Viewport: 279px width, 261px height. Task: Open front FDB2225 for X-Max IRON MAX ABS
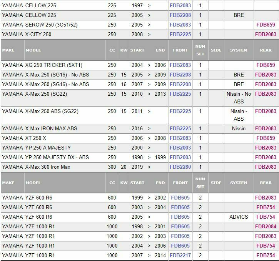click(x=180, y=128)
